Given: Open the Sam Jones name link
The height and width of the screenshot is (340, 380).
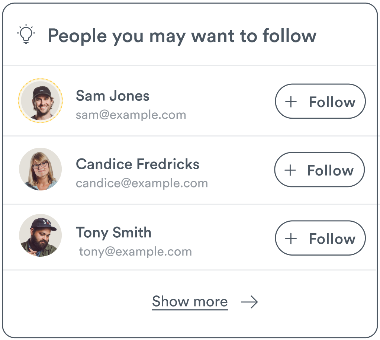Looking at the screenshot, I should coord(113,96).
